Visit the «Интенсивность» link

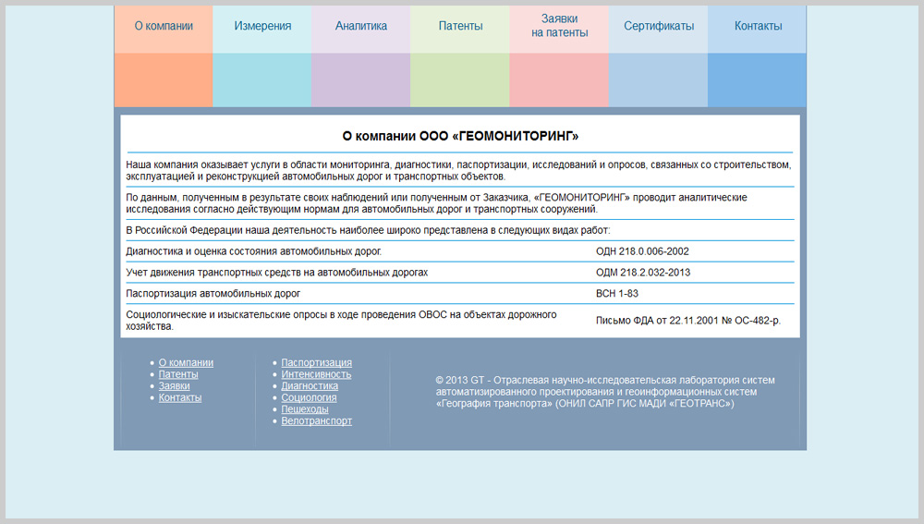point(316,374)
